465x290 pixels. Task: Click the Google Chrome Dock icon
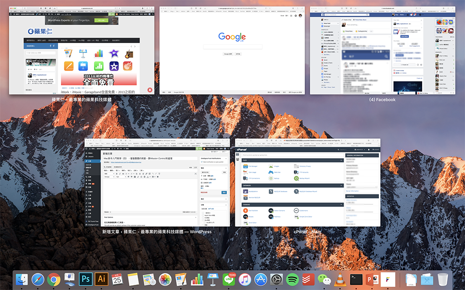[x=53, y=279]
